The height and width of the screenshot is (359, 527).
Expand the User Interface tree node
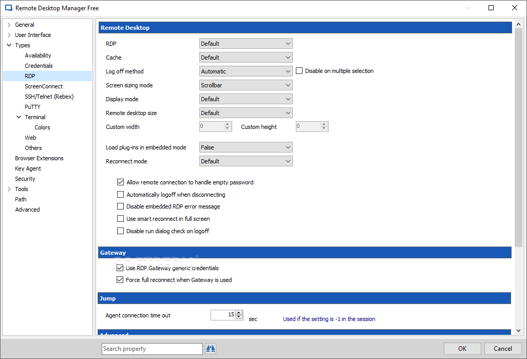(x=9, y=35)
